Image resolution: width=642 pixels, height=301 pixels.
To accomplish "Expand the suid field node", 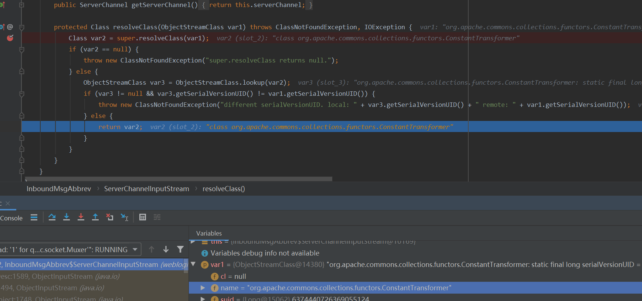I will click(x=203, y=298).
